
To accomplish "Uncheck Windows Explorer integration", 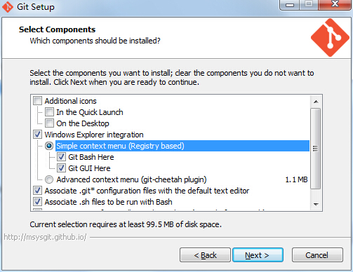I will click(x=38, y=135).
